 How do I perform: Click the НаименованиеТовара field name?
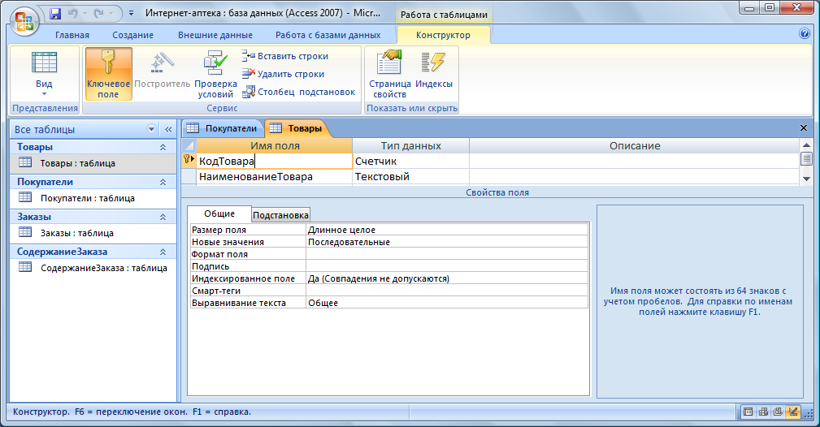(275, 177)
